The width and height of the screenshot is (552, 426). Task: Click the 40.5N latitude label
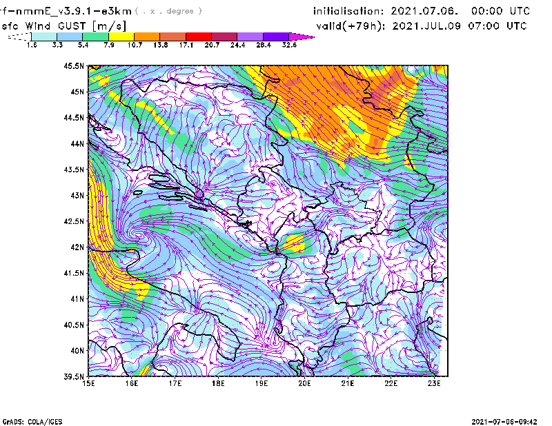point(75,325)
